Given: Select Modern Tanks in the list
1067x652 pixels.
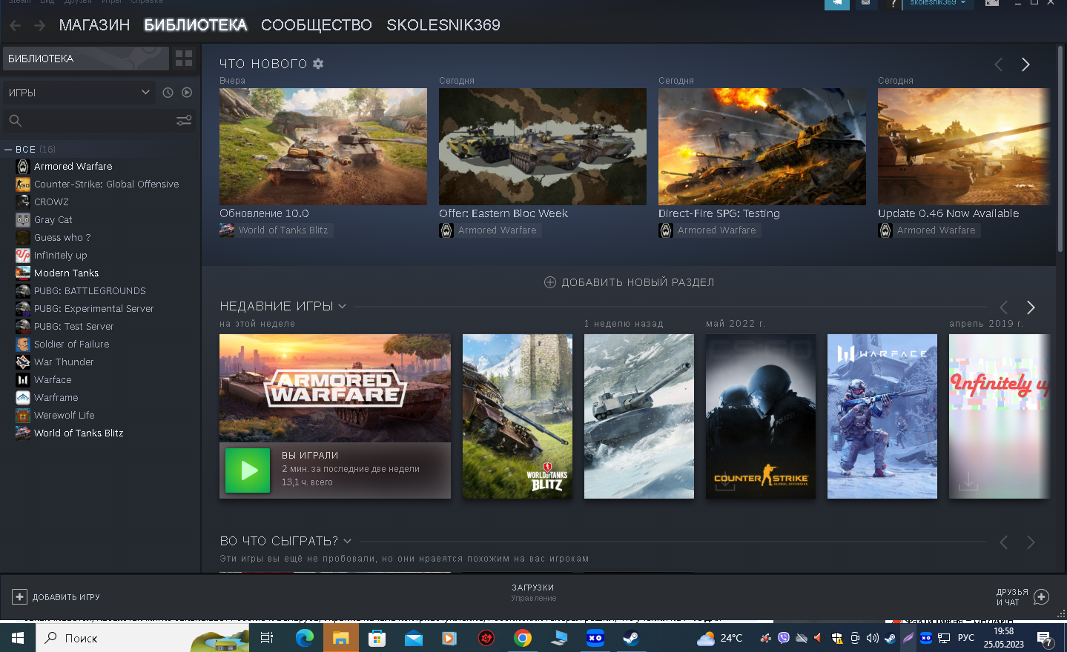Looking at the screenshot, I should 66,273.
